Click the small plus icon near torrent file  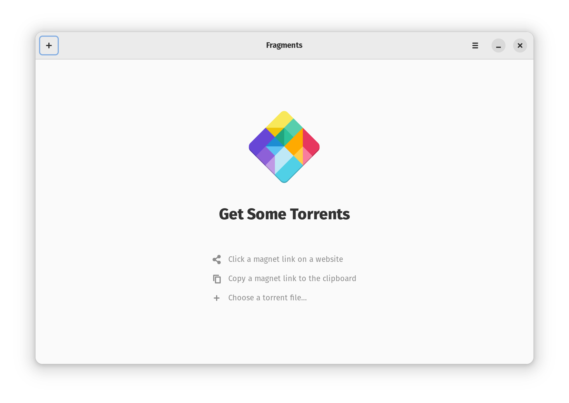point(217,298)
